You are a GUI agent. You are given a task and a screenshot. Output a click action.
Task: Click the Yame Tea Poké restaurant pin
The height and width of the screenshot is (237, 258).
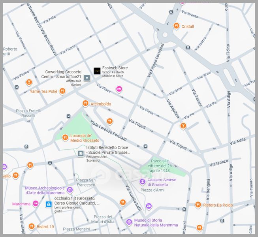(x=62, y=91)
